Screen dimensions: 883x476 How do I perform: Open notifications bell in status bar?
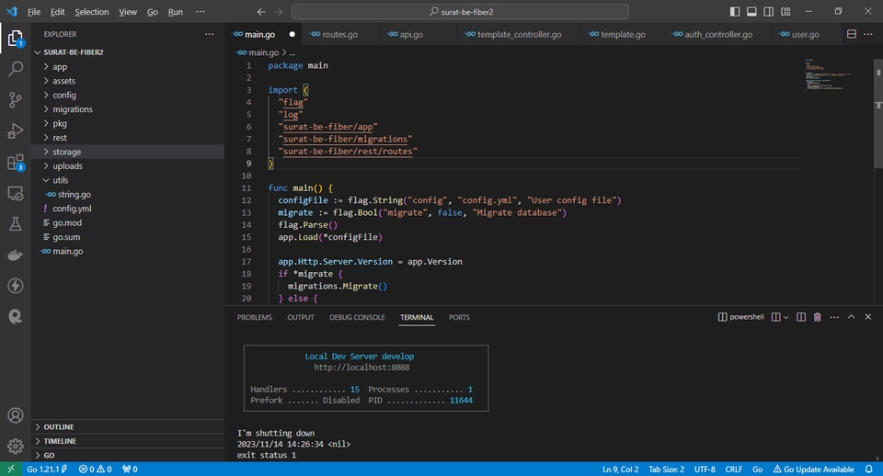click(869, 469)
